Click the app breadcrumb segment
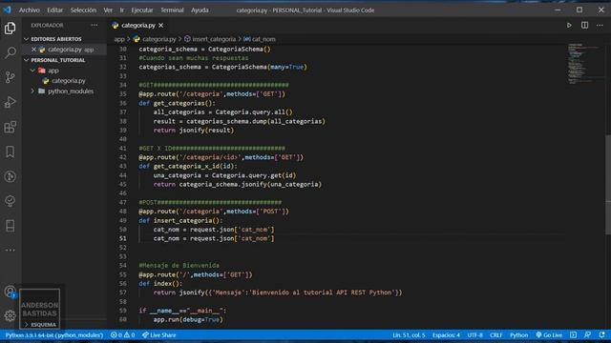Screen dimensions: 611x343 click(x=118, y=39)
